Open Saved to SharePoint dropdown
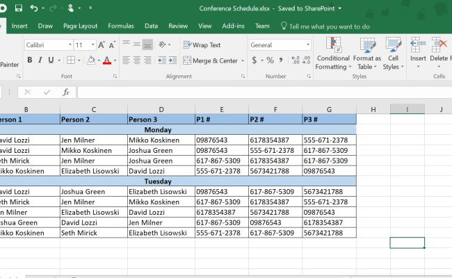Image resolution: width=452 pixels, height=278 pixels. click(x=339, y=8)
